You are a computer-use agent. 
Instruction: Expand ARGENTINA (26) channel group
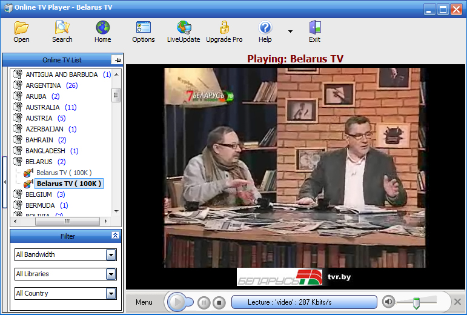pyautogui.click(x=51, y=85)
